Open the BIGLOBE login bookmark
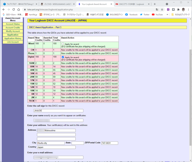The width and height of the screenshot is (192, 162). 114,15
